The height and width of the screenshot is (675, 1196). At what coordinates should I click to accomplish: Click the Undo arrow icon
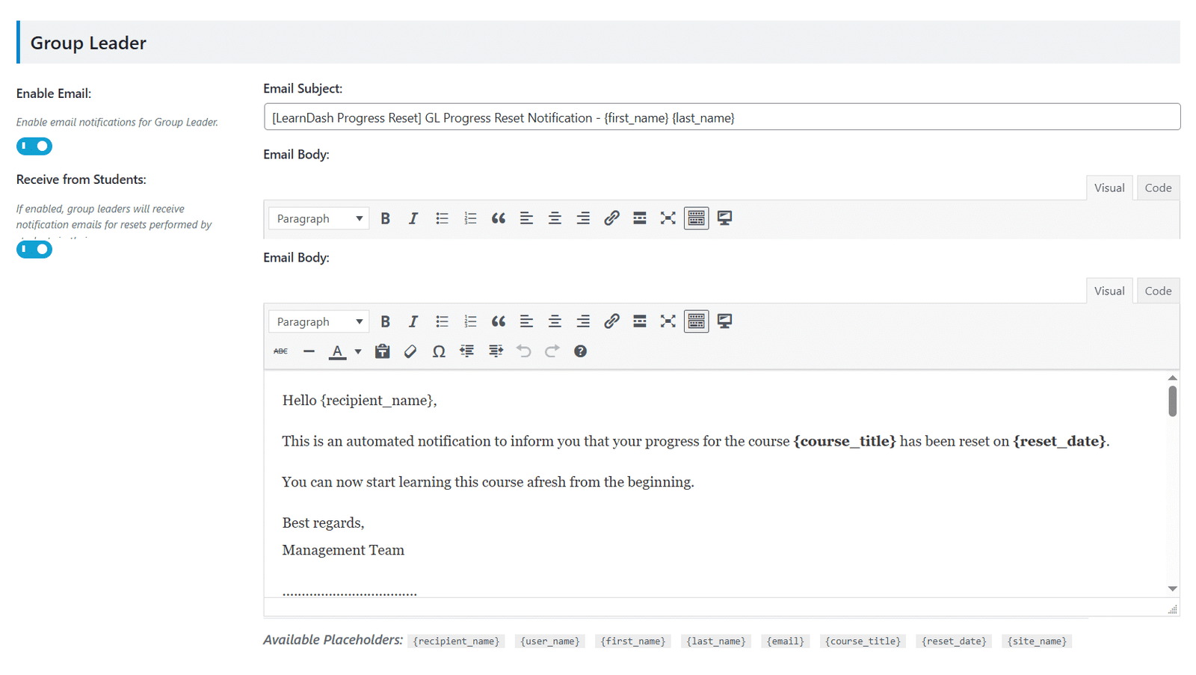[x=524, y=351]
